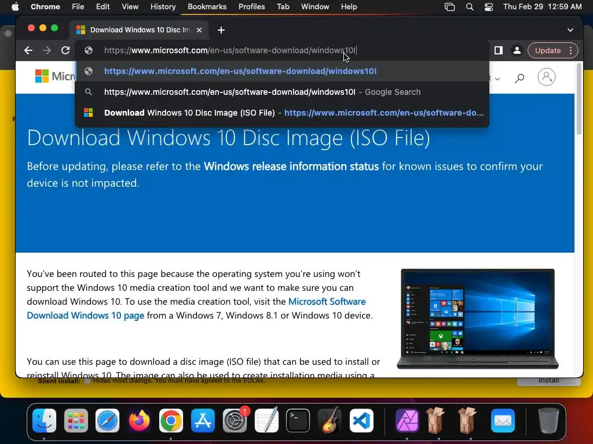
Task: Open the Bookmarks menu
Action: 207,6
